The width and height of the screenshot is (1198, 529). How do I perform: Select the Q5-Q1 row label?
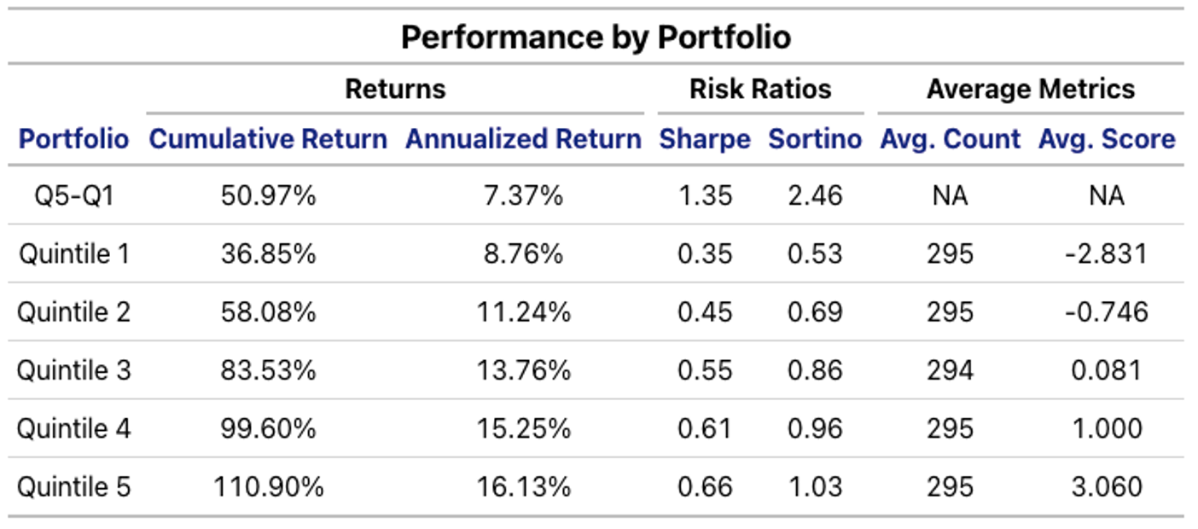74,196
